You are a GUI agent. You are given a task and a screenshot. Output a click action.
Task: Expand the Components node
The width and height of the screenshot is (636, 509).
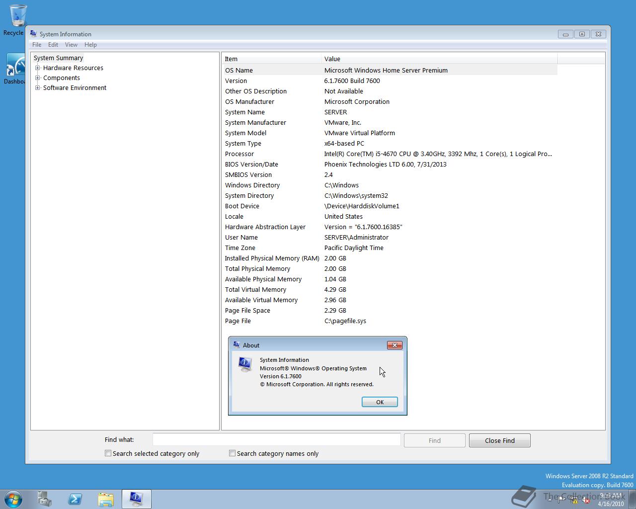click(37, 78)
